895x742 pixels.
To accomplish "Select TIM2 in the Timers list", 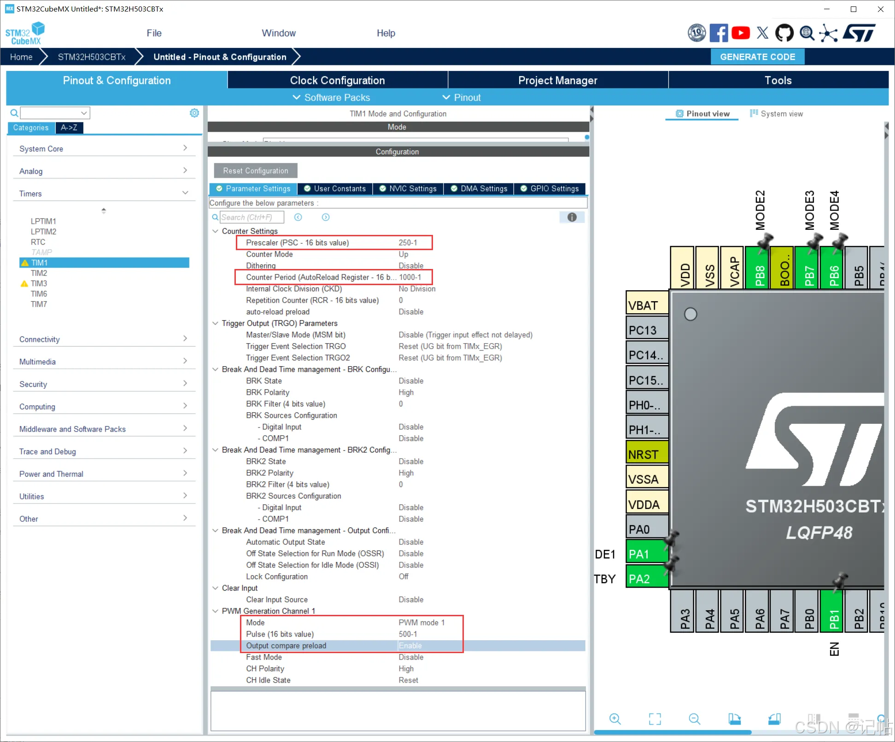I will pyautogui.click(x=39, y=273).
